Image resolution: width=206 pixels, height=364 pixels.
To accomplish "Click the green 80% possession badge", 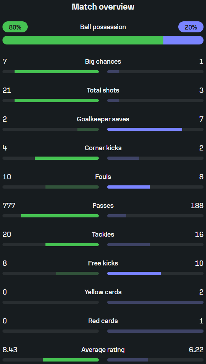I will (x=15, y=27).
